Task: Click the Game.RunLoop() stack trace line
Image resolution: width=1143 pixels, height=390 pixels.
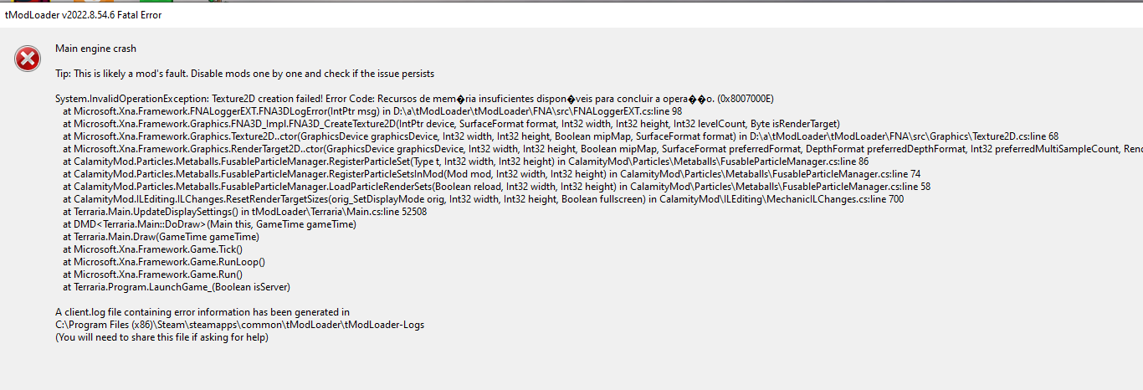Action: click(x=163, y=262)
